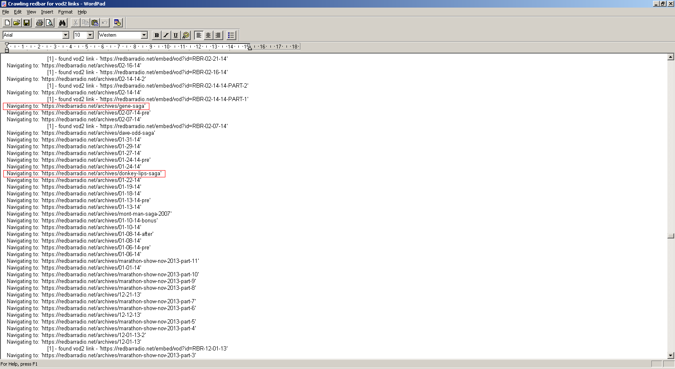Set Center paragraph alignment
The image size is (675, 369).
point(208,35)
